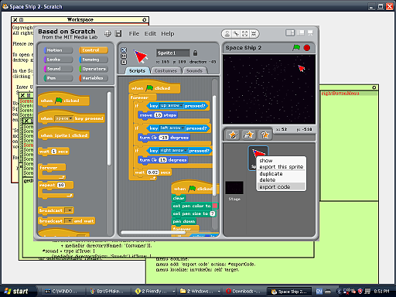Switch to the Sounds tab
Viewport: 396px width, 297px height.
pos(194,70)
